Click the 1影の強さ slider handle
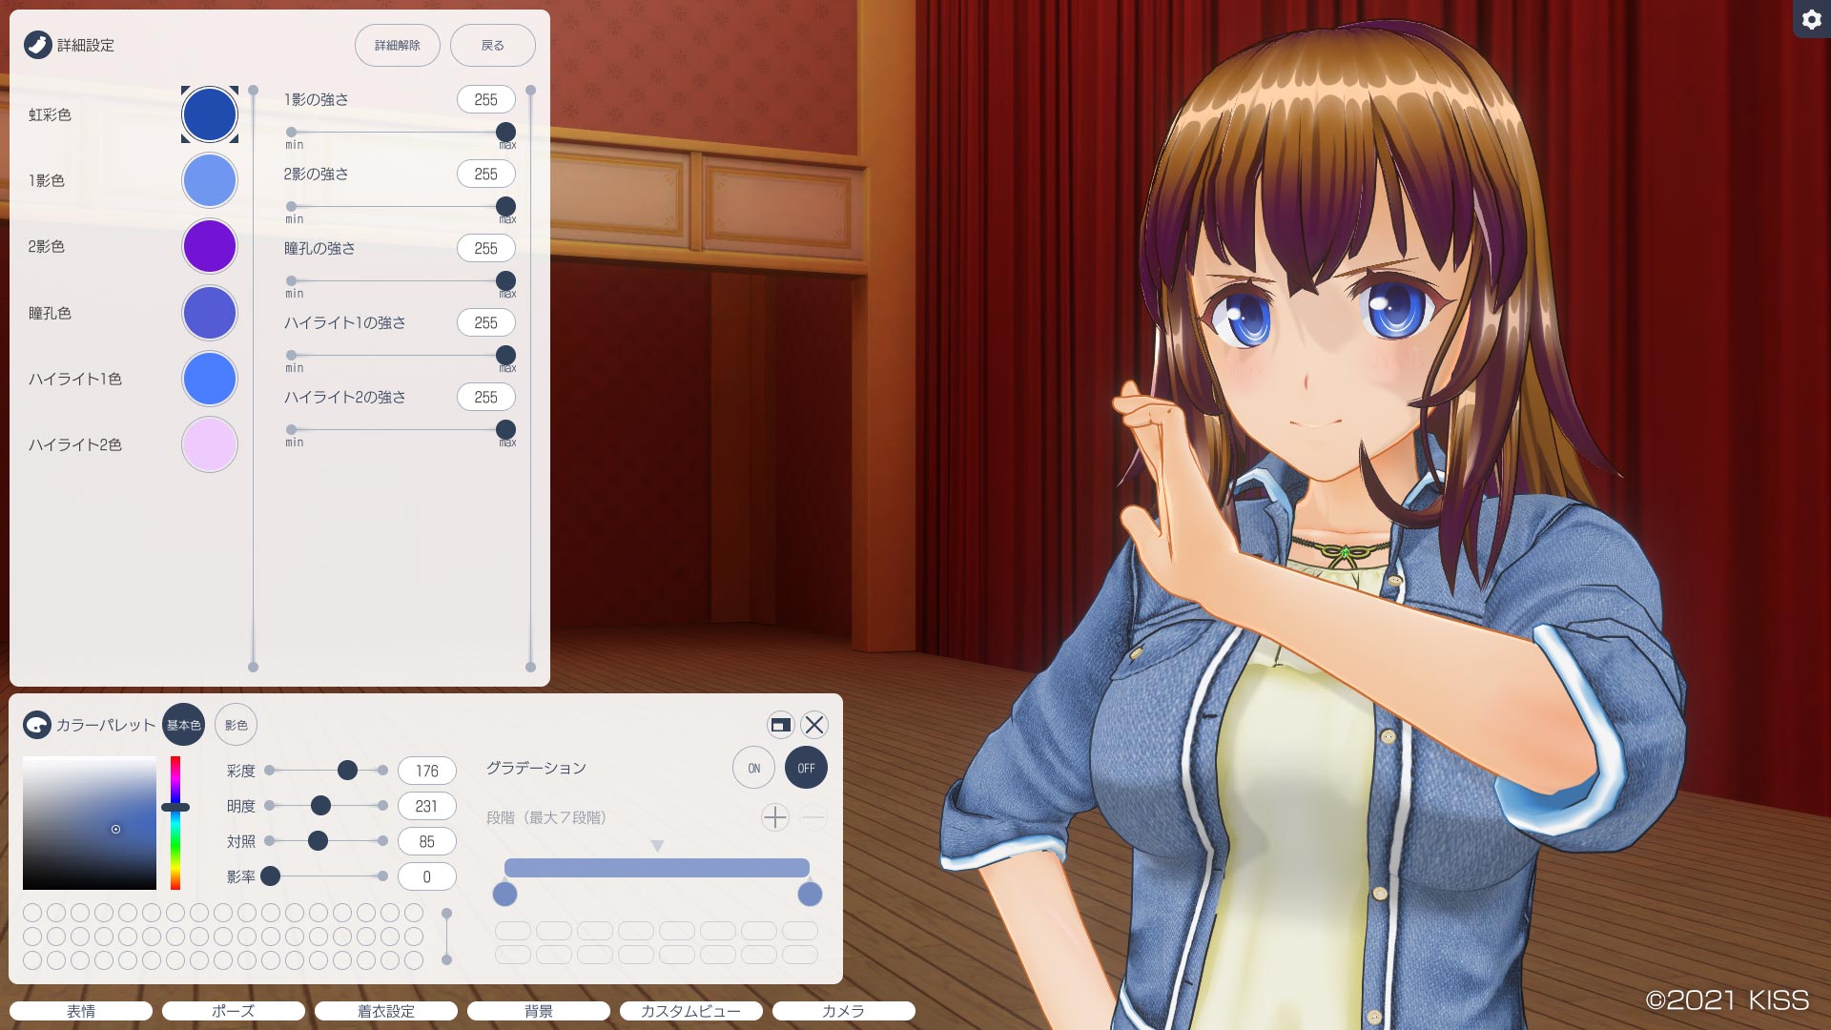 tap(506, 132)
